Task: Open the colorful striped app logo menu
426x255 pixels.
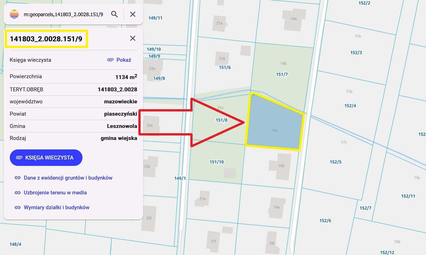Action: coord(14,14)
